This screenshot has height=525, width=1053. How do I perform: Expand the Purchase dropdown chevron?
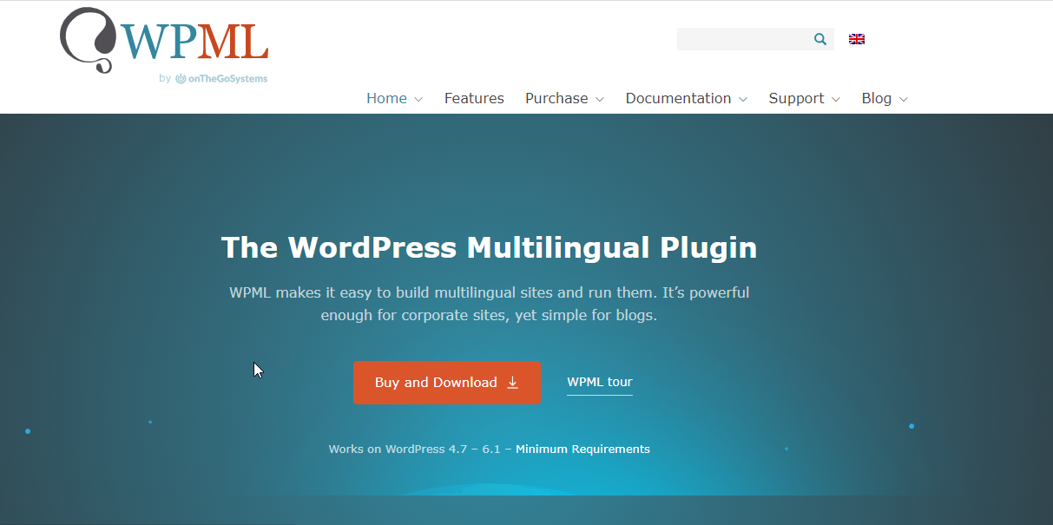pos(599,100)
